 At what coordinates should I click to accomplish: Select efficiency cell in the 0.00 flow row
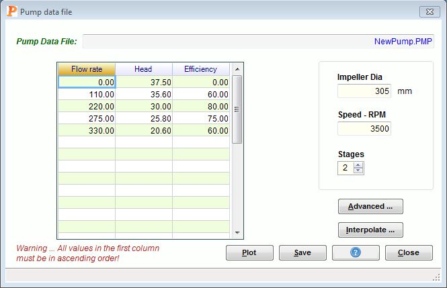[201, 82]
